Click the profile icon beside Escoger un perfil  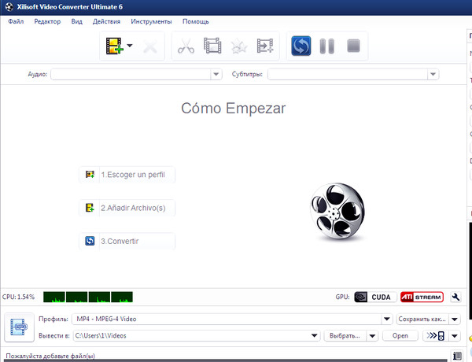point(90,175)
